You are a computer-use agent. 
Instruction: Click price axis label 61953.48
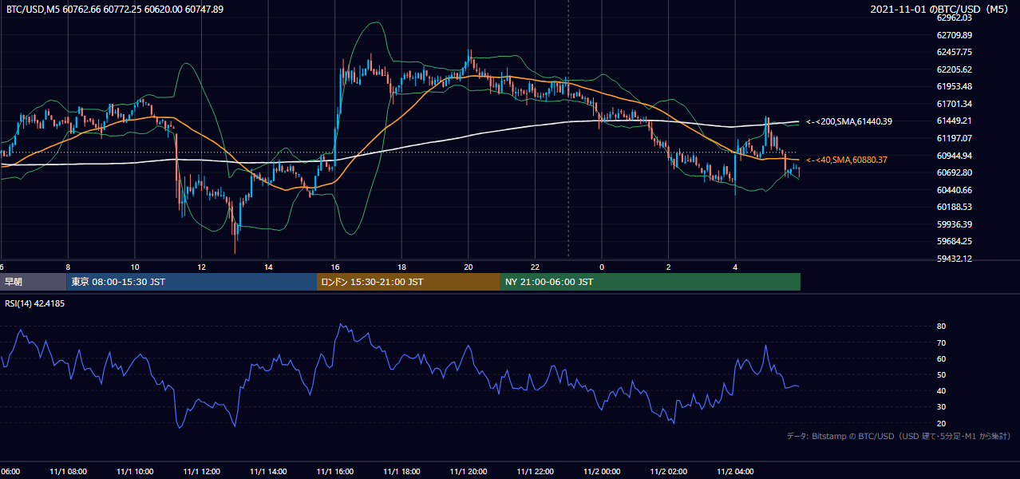pos(955,86)
